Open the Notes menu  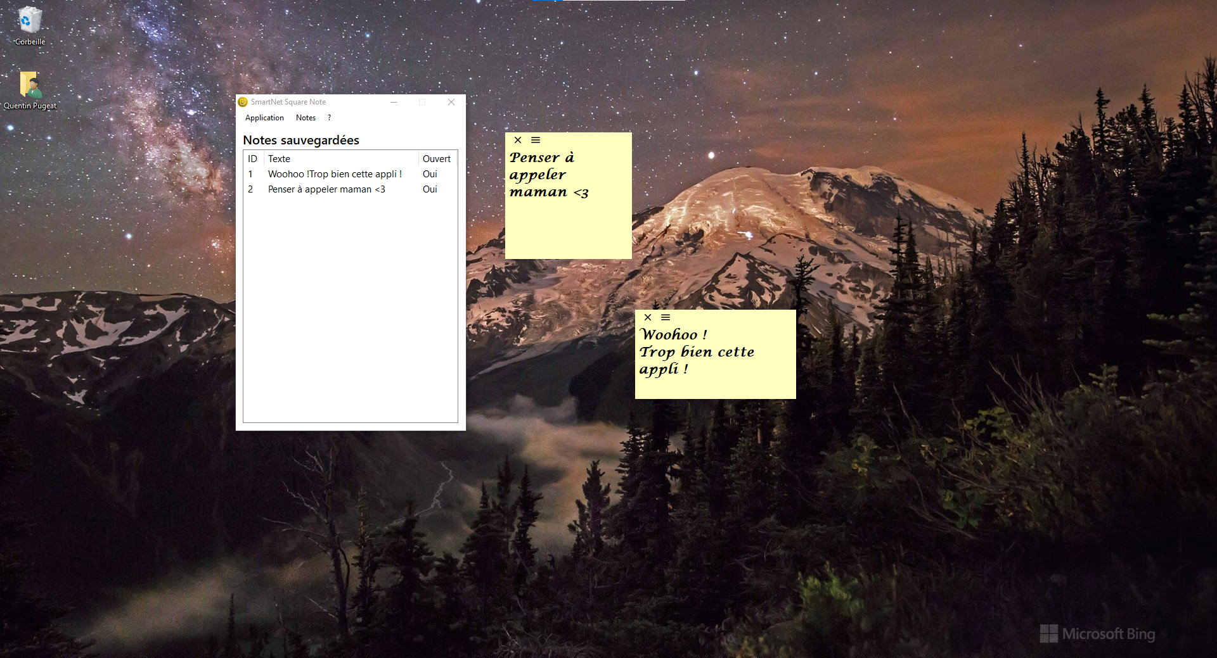click(x=306, y=118)
